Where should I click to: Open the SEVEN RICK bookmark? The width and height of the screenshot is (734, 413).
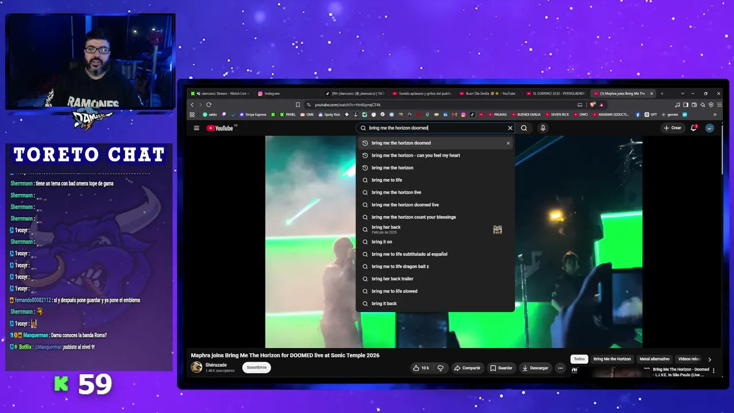[x=557, y=115]
